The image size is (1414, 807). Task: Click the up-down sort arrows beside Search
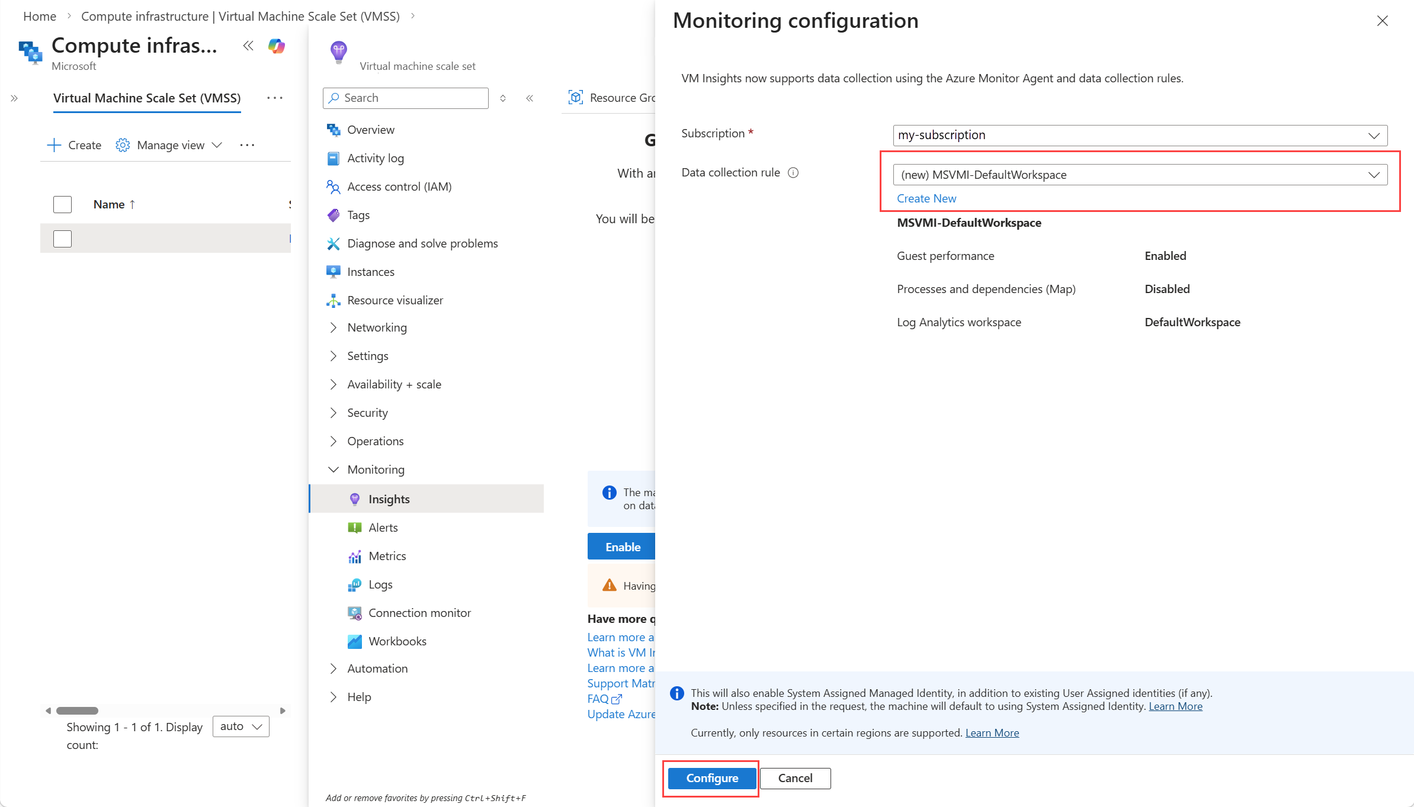coord(503,98)
